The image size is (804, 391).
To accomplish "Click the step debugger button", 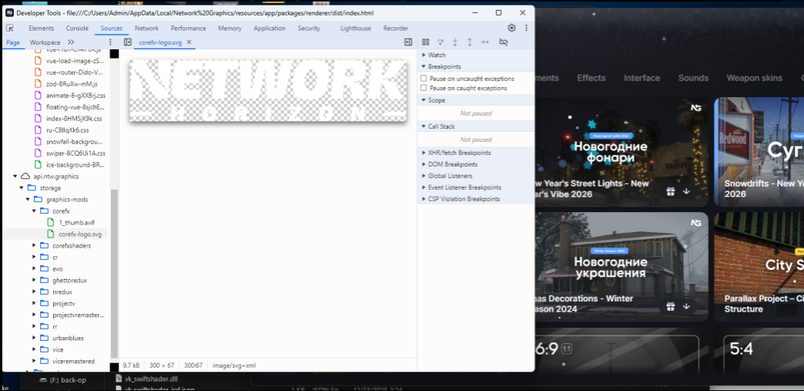I will click(x=484, y=42).
